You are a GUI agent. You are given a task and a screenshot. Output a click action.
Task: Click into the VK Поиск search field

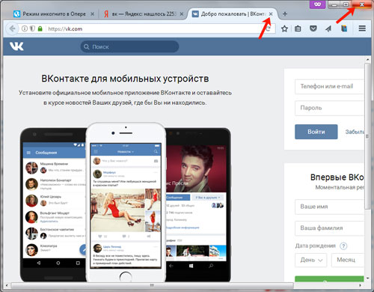(x=129, y=46)
